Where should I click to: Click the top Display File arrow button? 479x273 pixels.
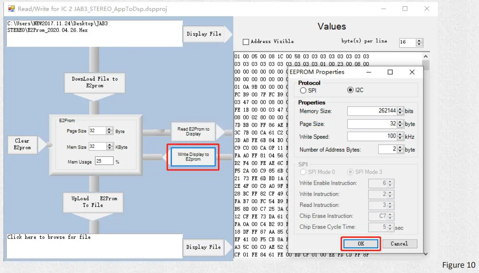click(207, 34)
